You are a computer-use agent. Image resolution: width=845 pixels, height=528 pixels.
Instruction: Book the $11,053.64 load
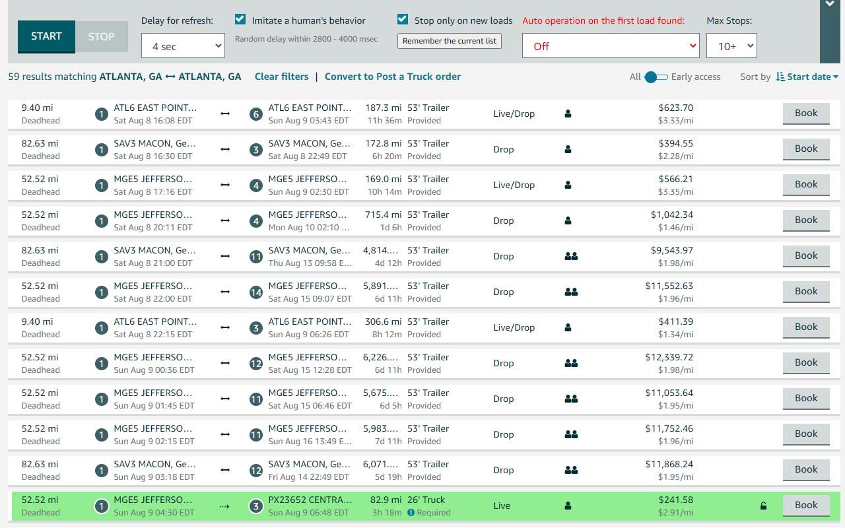pos(806,399)
